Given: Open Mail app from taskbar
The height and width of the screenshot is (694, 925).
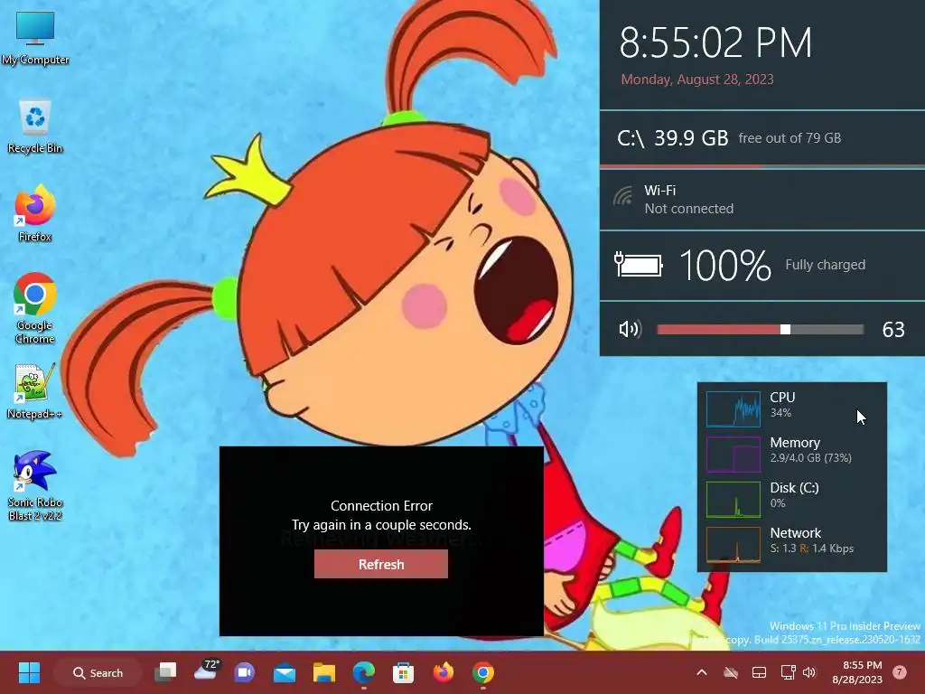Looking at the screenshot, I should coord(285,672).
